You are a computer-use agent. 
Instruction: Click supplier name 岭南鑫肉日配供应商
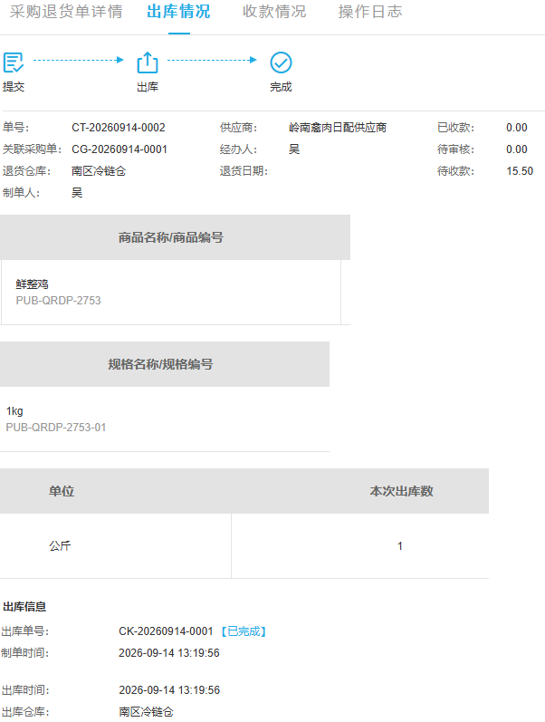pos(338,128)
